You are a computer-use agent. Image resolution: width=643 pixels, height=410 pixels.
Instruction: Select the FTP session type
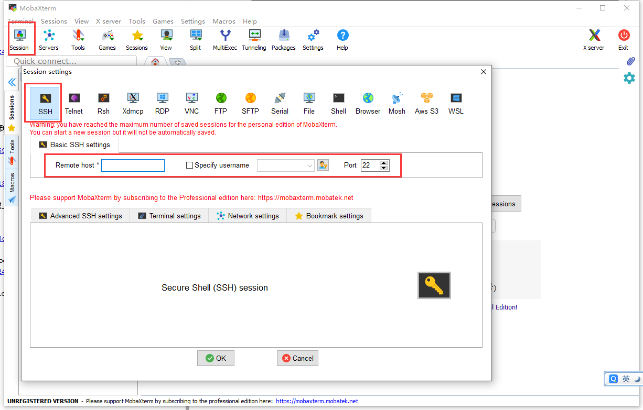[x=221, y=103]
